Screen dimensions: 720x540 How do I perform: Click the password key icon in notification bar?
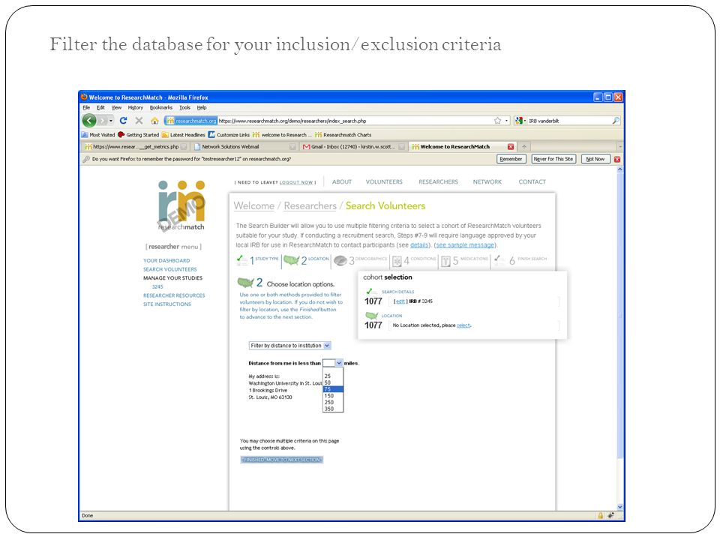pos(85,159)
